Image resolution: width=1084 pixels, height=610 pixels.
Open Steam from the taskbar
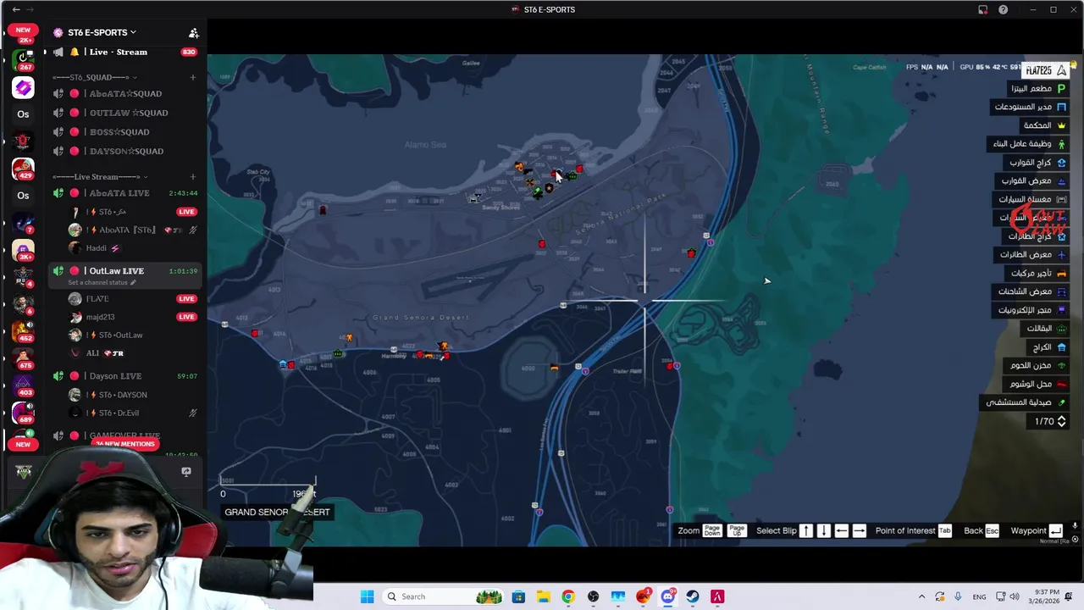click(x=693, y=596)
